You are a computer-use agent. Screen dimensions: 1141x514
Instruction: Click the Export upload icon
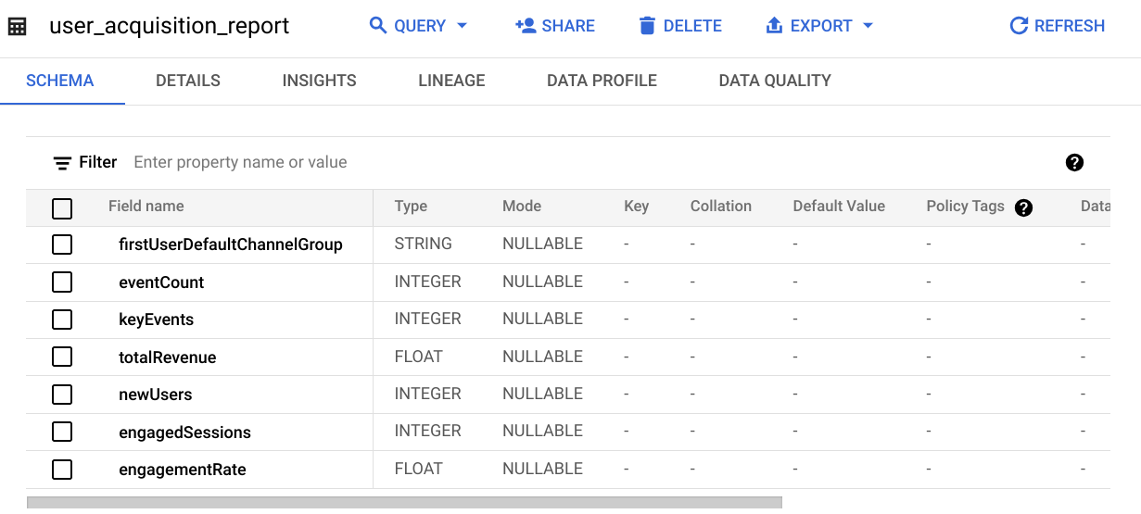(x=774, y=26)
